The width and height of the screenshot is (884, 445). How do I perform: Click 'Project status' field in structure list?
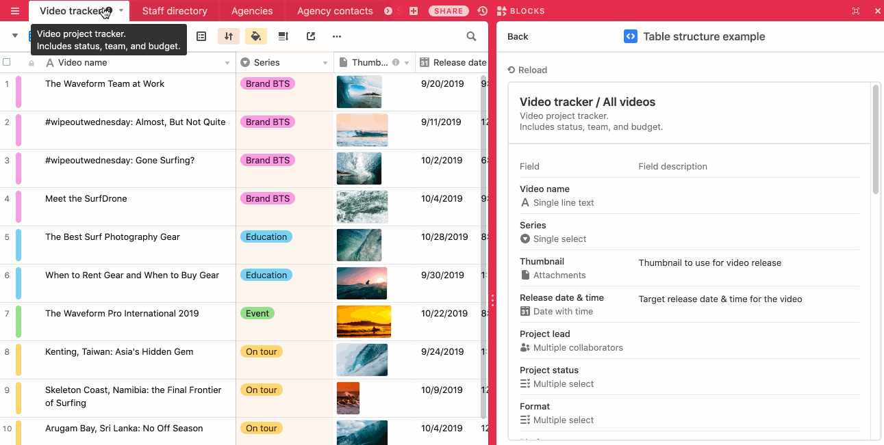[x=690, y=377]
